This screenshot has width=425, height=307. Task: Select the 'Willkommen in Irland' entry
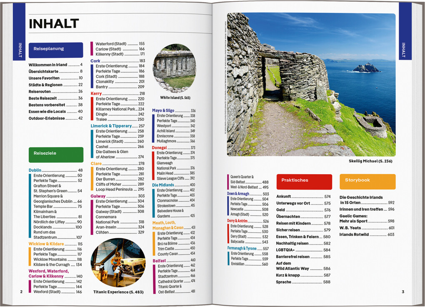55,65
